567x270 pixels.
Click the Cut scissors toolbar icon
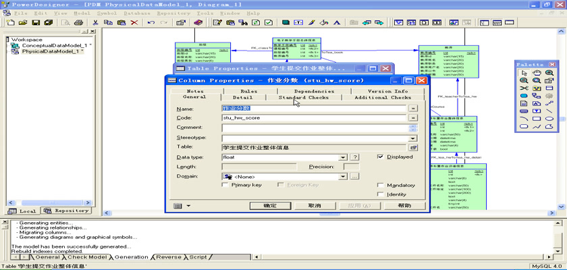click(x=95, y=22)
